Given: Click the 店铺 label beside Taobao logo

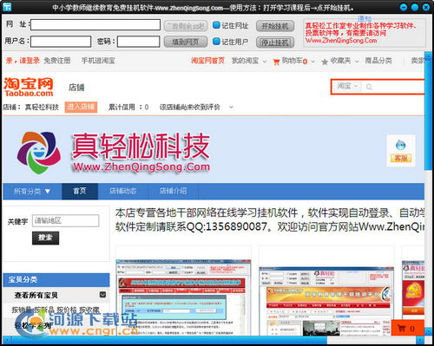Looking at the screenshot, I should click(76, 87).
